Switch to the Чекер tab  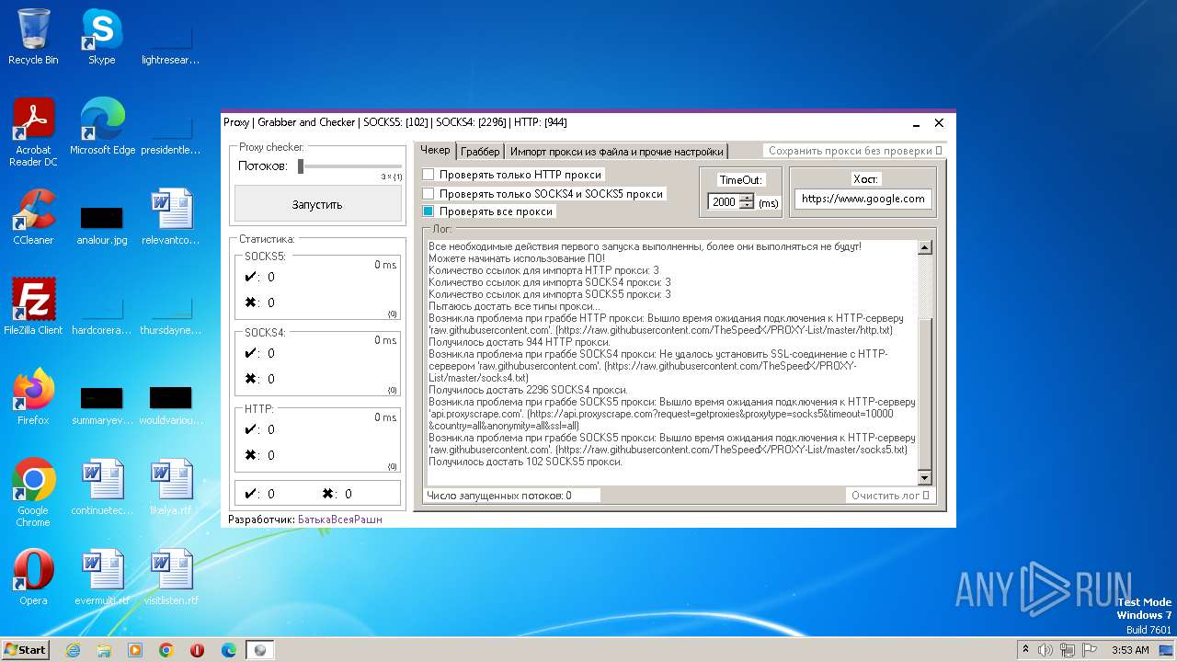(435, 150)
